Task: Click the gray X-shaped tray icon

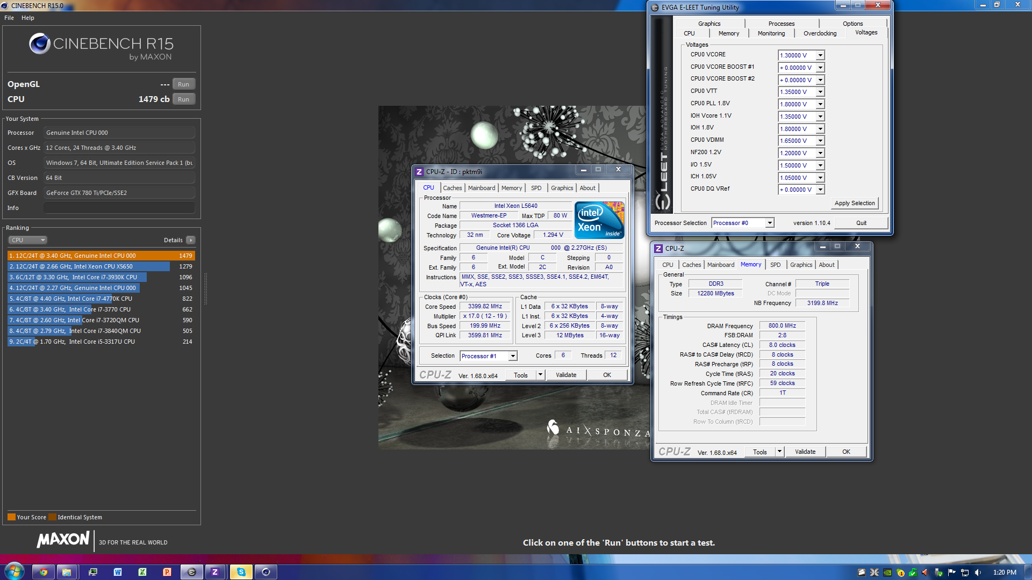Action: (x=875, y=572)
